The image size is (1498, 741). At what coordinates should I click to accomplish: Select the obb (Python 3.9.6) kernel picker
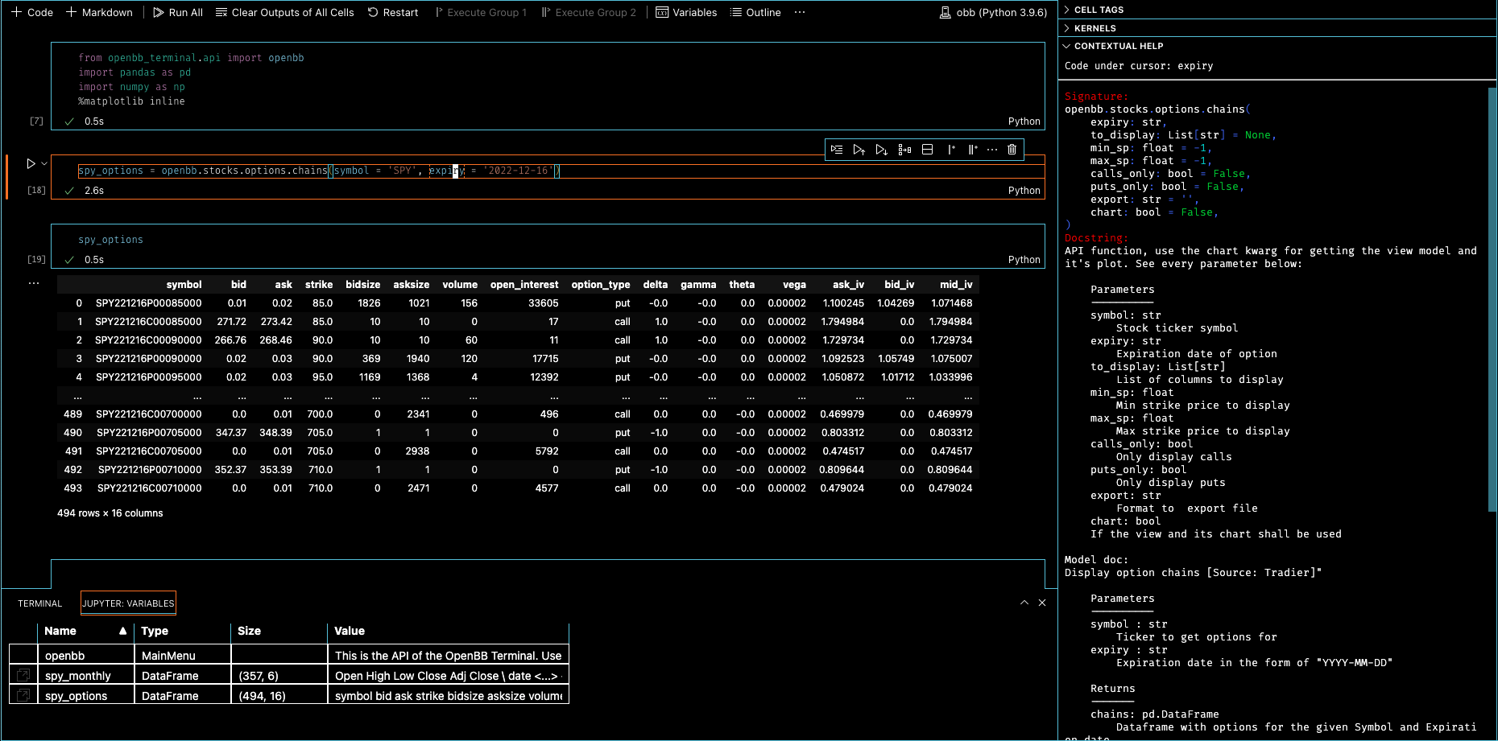tap(993, 12)
